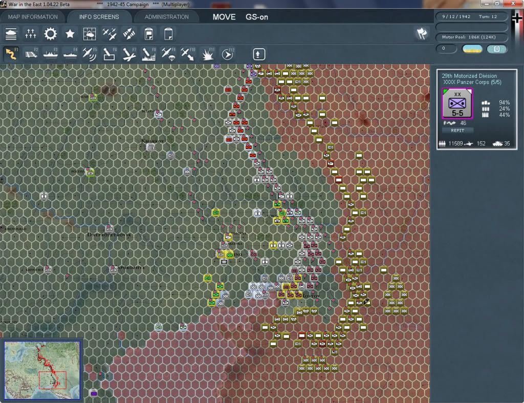Select the Dnepropetrovsk city label on map
This screenshot has height=403, width=524.
click(109, 235)
